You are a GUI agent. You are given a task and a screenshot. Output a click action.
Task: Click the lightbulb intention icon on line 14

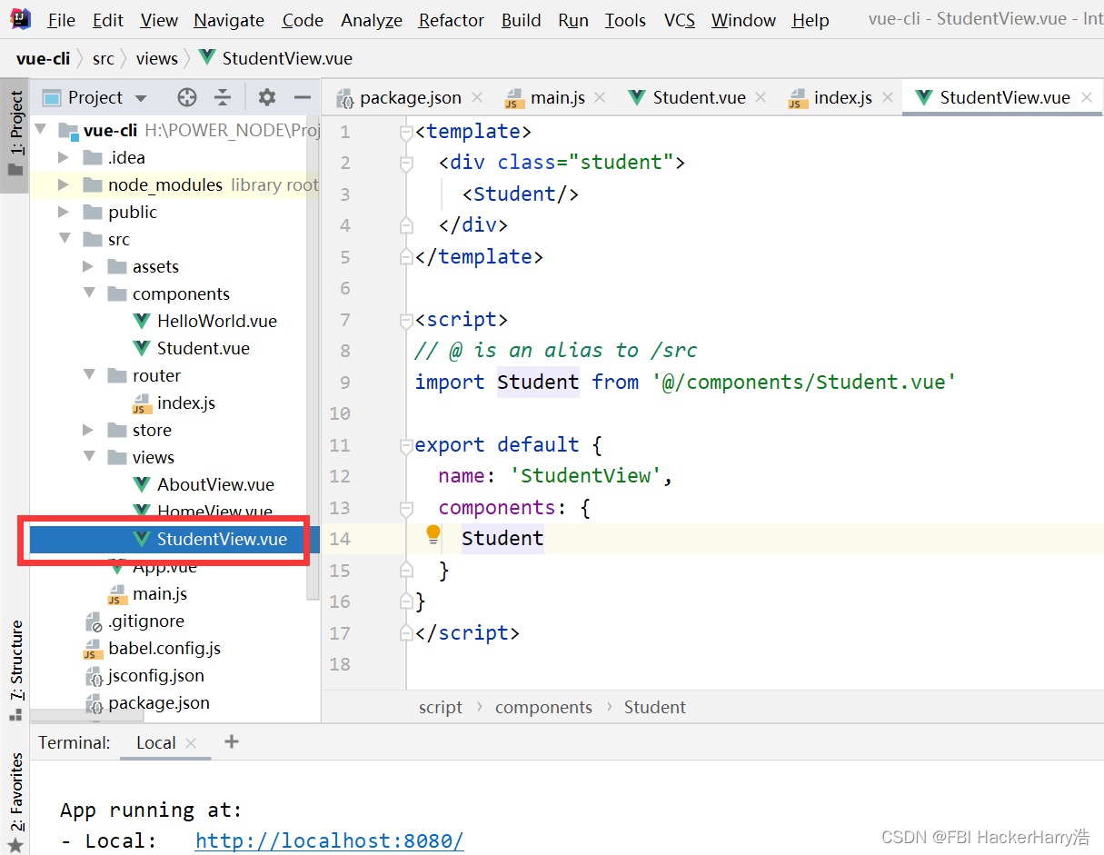[x=433, y=534]
